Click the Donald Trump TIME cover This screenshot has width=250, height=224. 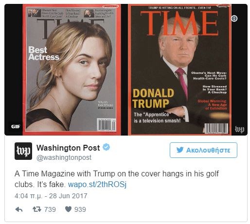pyautogui.click(x=180, y=69)
